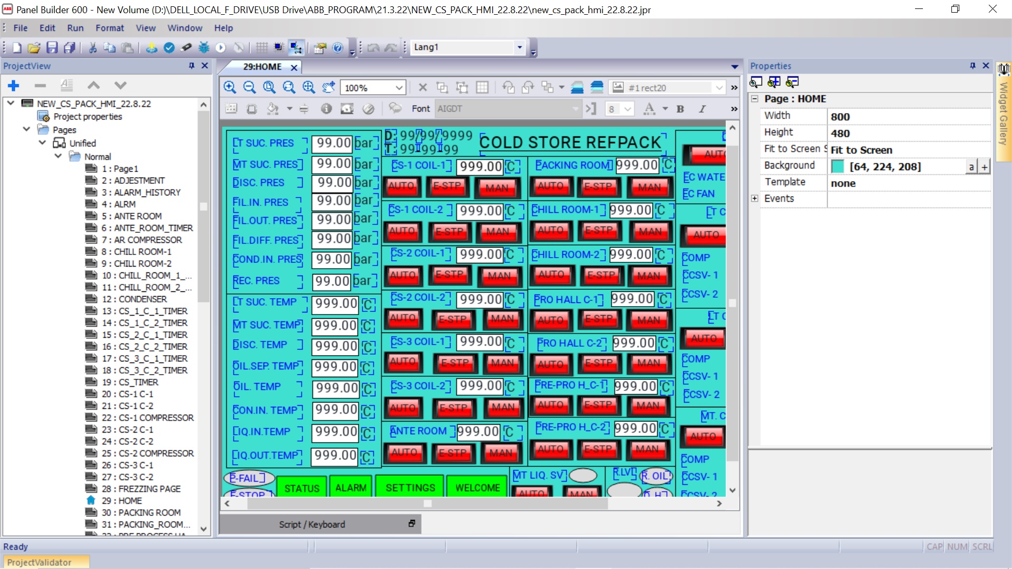
Task: Click the blue checkmark Validate project icon
Action: pyautogui.click(x=169, y=48)
